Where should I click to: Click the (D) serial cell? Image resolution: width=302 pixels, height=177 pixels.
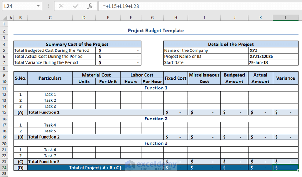coord(20,168)
